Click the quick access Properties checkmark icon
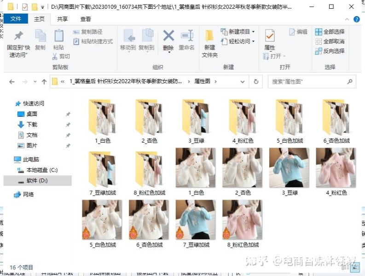The height and width of the screenshot is (276, 365). point(25,7)
